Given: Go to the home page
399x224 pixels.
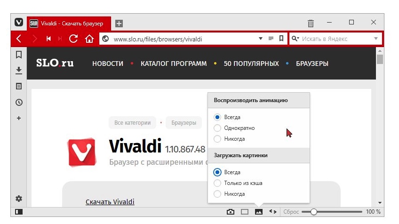Looking at the screenshot, I should pos(89,39).
